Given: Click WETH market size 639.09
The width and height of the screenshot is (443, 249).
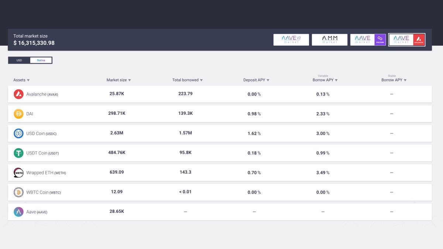Looking at the screenshot, I should pyautogui.click(x=117, y=172).
